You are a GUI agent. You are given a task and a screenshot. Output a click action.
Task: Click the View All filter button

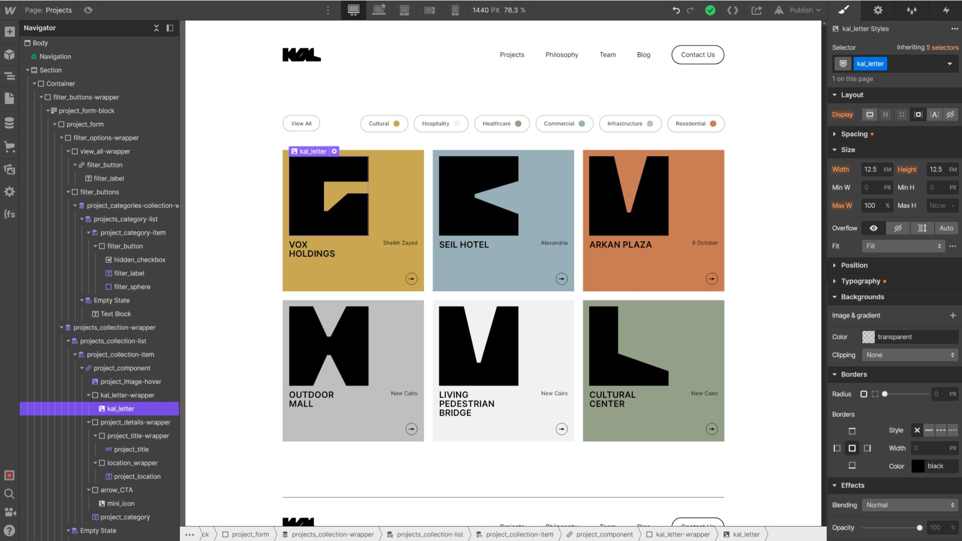(x=301, y=123)
